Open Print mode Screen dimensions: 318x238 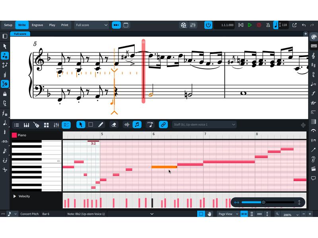(x=65, y=25)
